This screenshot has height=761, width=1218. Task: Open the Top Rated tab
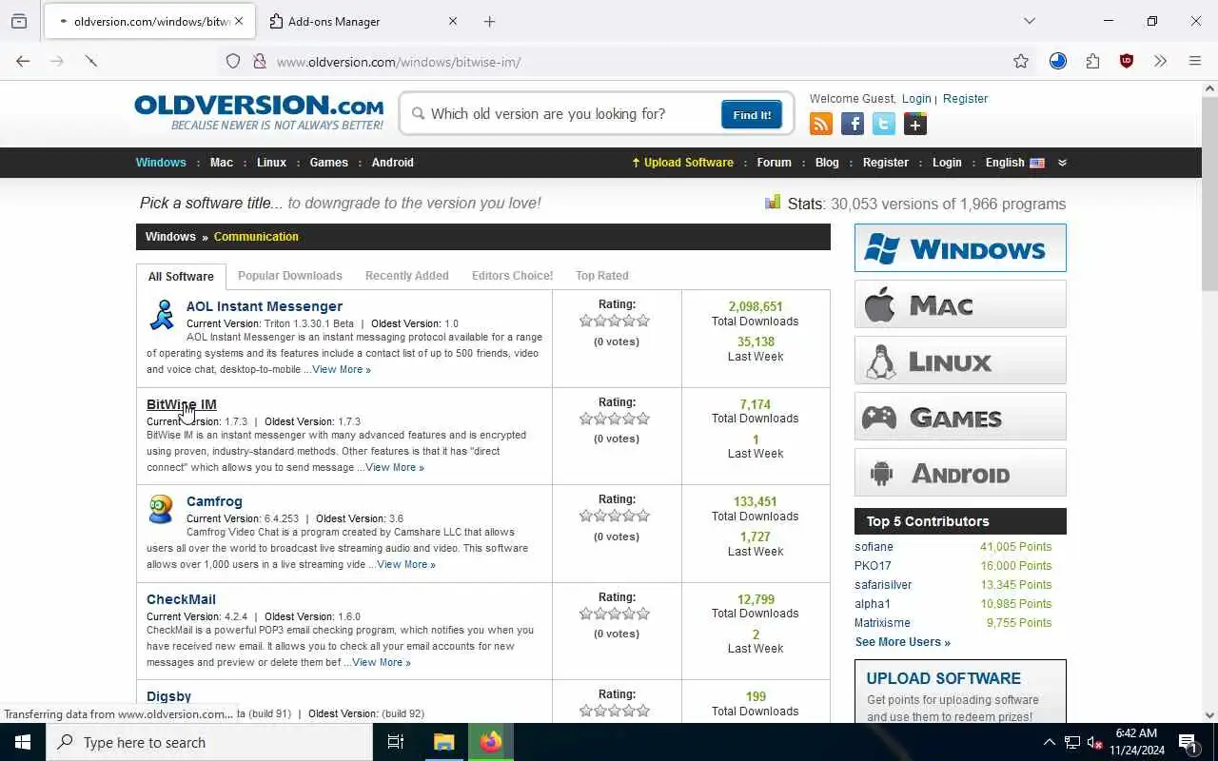tap(601, 276)
